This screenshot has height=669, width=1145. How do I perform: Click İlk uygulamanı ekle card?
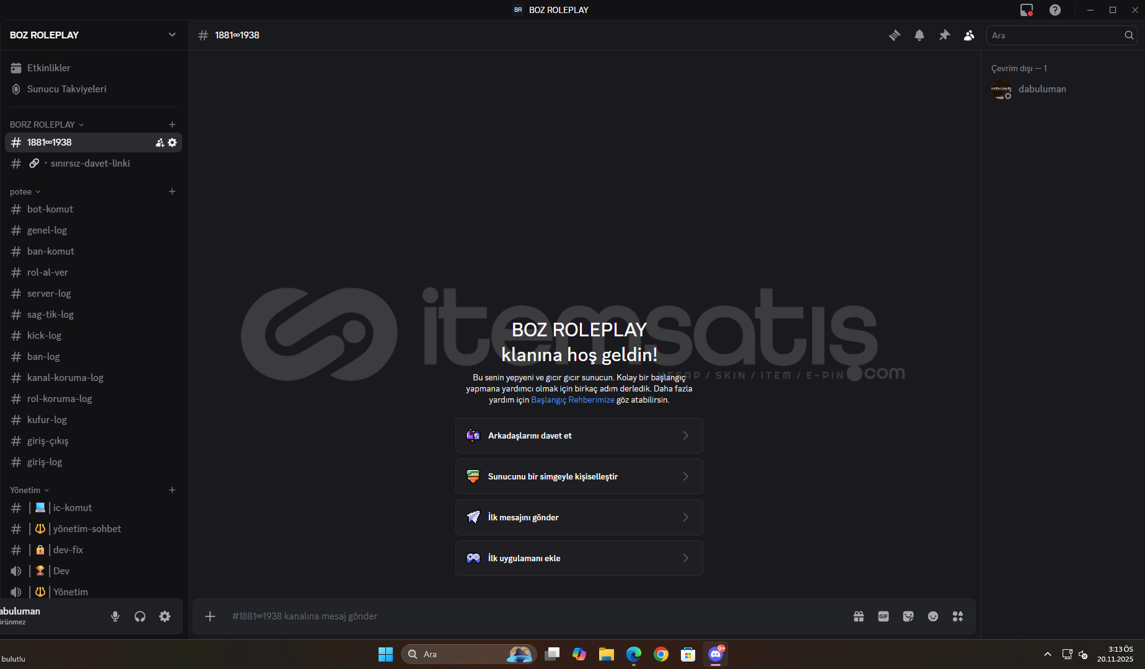pyautogui.click(x=579, y=558)
